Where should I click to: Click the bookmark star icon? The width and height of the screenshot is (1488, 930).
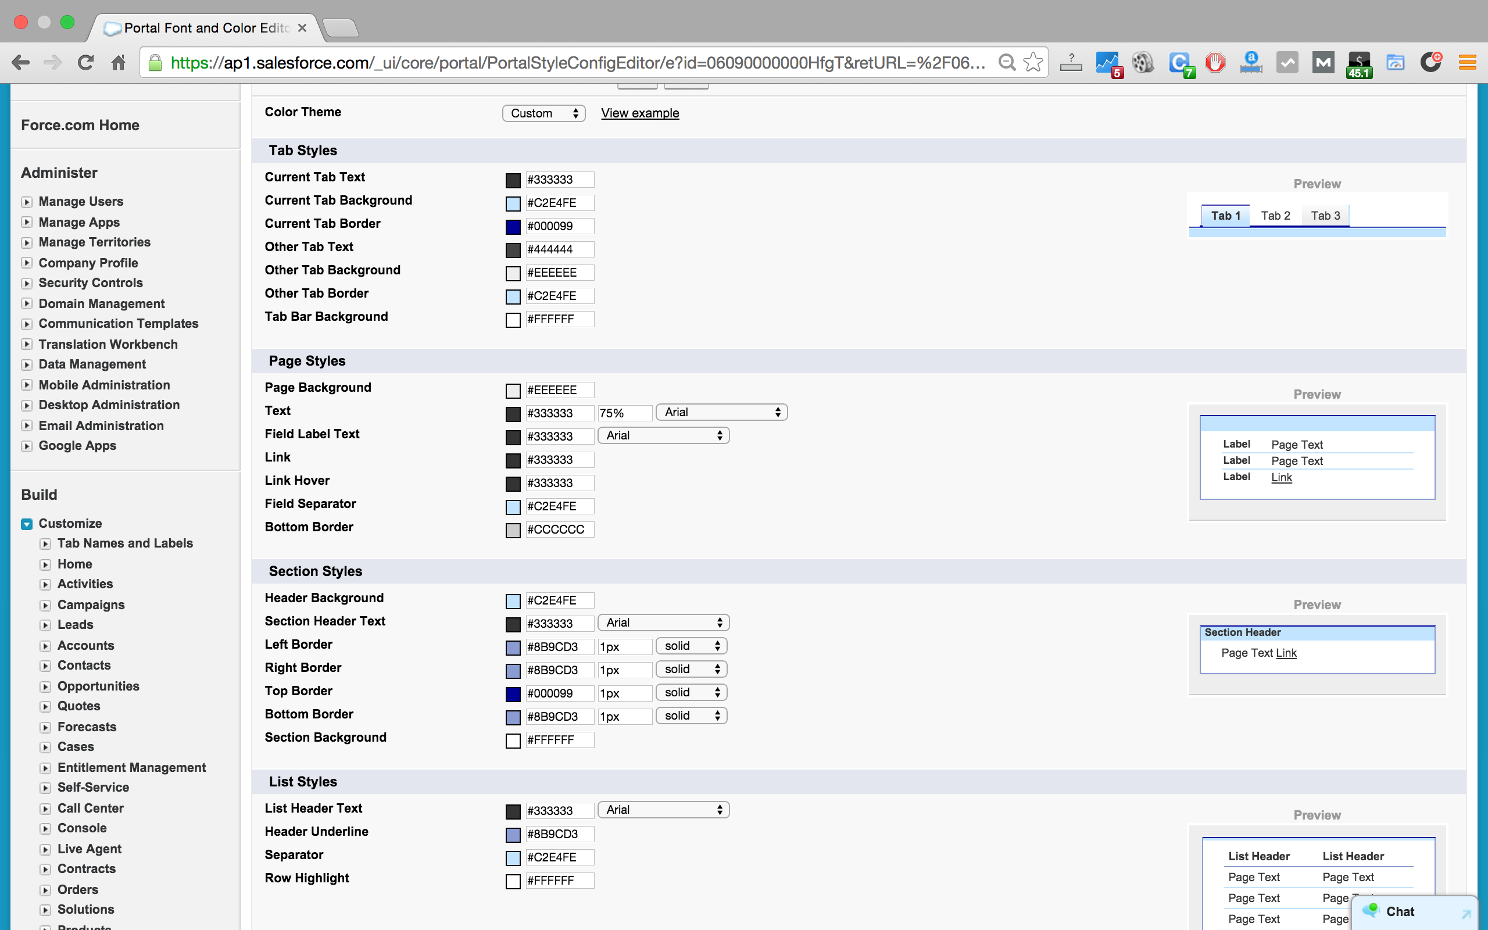tap(1033, 62)
